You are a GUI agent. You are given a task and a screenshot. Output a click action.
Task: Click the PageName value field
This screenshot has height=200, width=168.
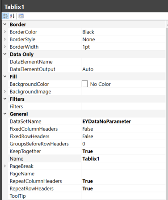pos(123,174)
